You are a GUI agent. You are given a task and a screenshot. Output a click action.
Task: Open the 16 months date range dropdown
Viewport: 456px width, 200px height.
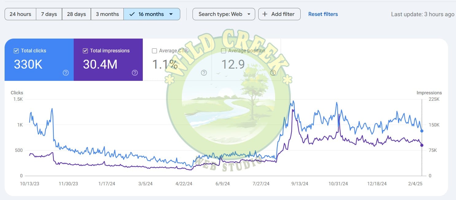pos(171,14)
